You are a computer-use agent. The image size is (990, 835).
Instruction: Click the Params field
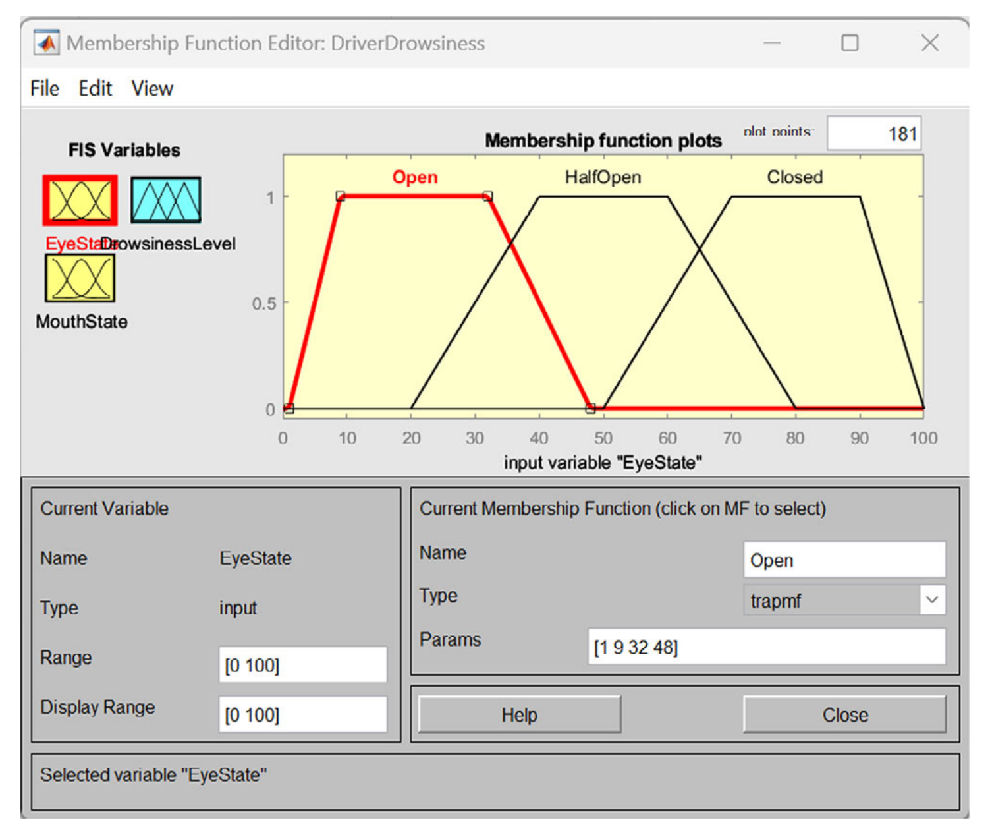pos(767,647)
